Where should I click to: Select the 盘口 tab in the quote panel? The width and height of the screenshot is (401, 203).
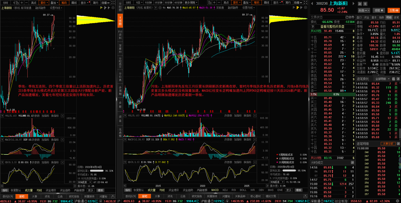359,17
